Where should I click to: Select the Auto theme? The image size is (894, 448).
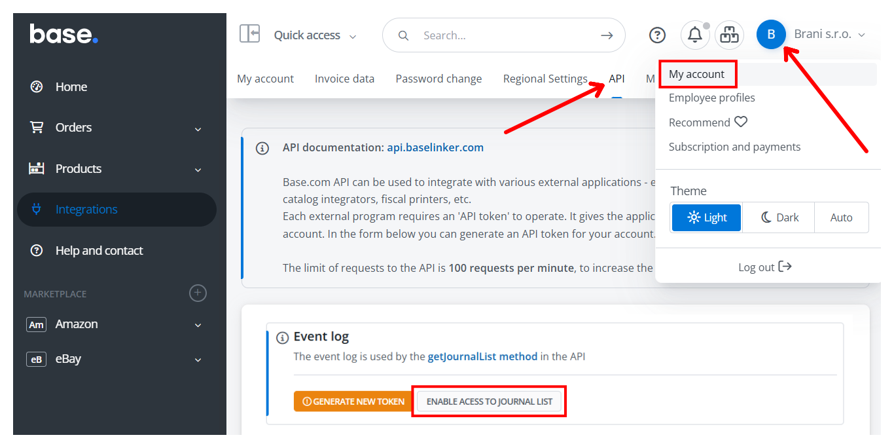pyautogui.click(x=842, y=217)
